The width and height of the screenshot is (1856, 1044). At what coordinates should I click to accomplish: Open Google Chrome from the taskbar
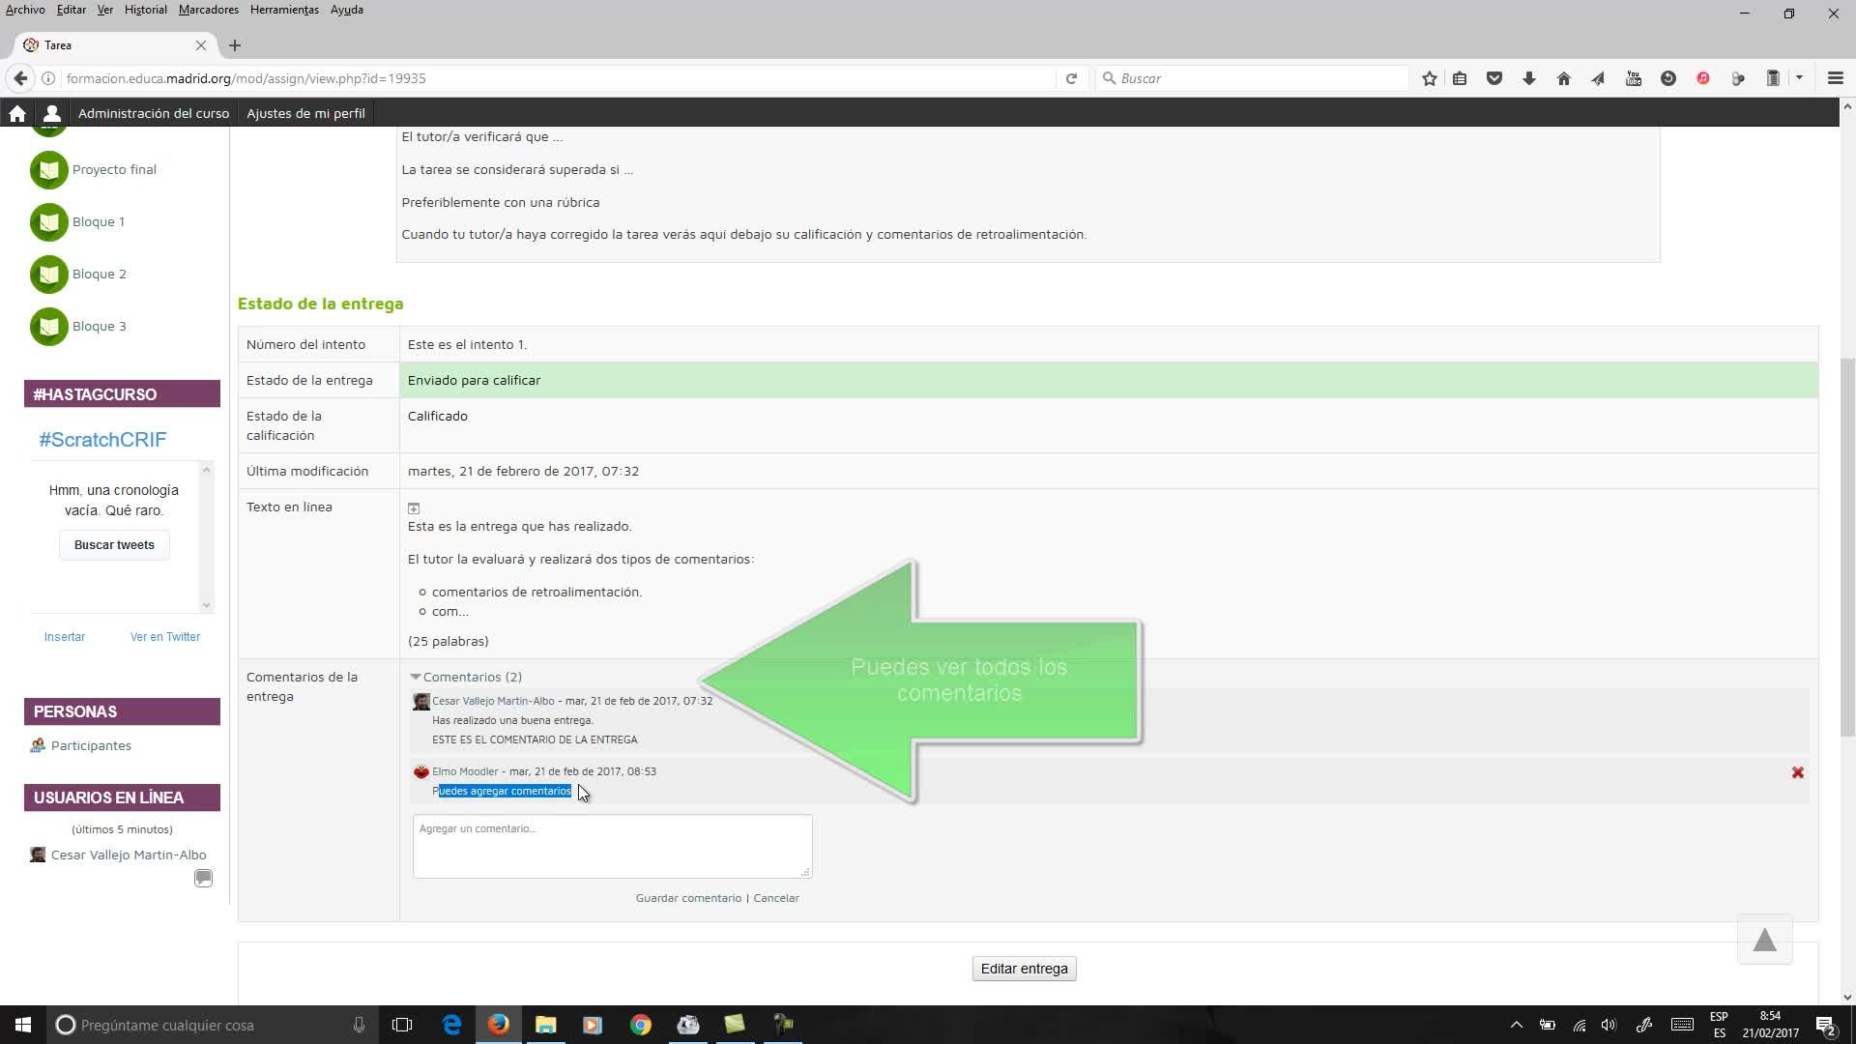640,1025
